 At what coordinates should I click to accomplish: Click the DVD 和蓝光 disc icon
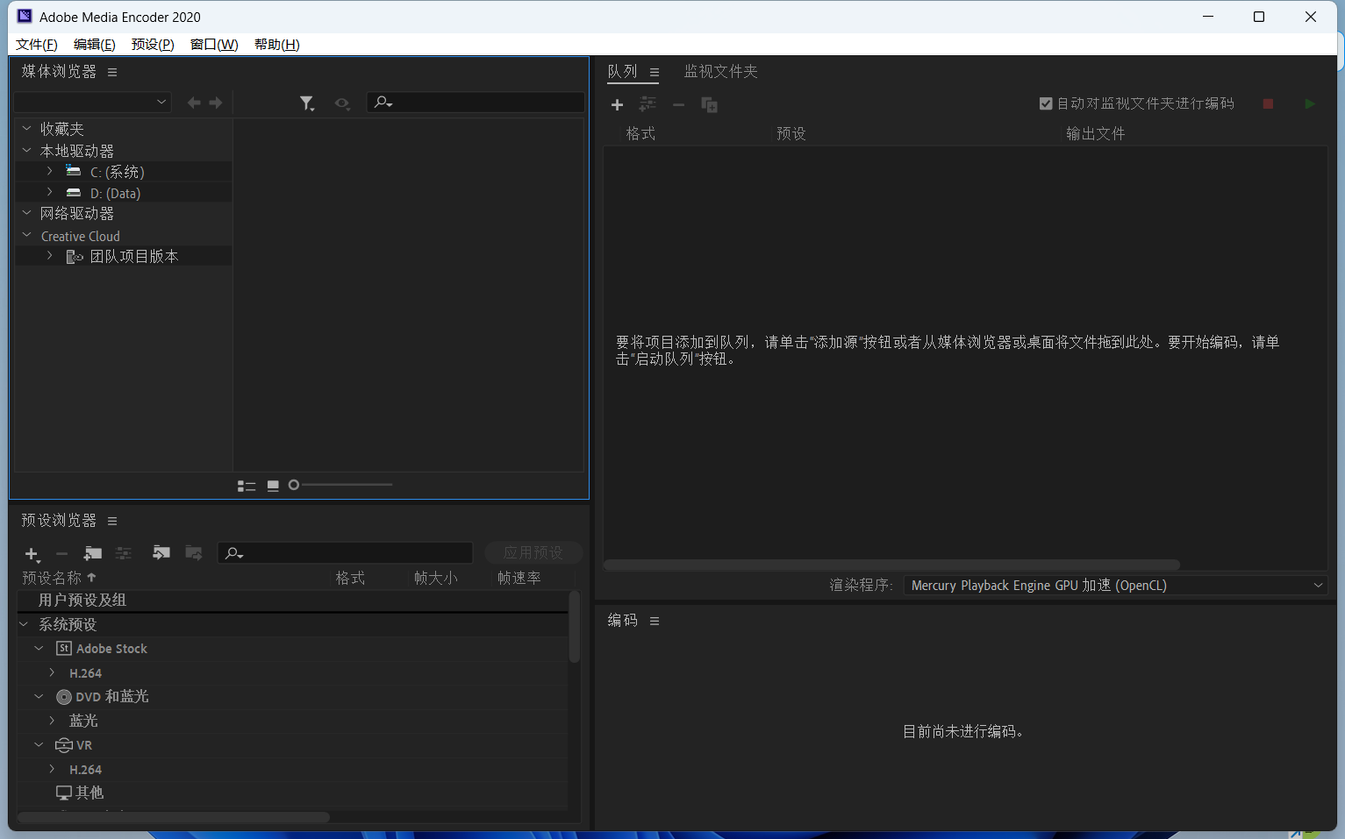64,697
